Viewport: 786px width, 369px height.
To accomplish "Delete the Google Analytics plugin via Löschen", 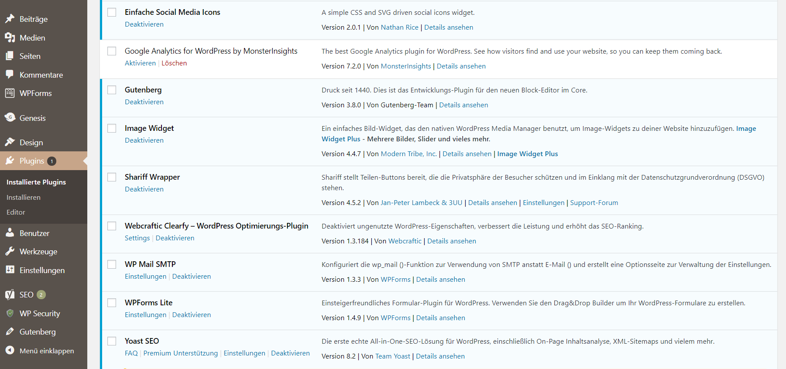I will click(174, 63).
